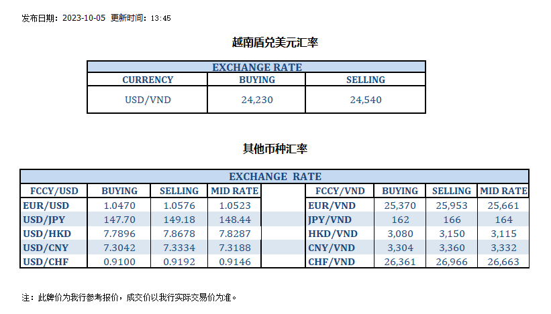551x314 pixels.
Task: Click the CHF/VND mid rate 26,663
Action: (x=503, y=262)
